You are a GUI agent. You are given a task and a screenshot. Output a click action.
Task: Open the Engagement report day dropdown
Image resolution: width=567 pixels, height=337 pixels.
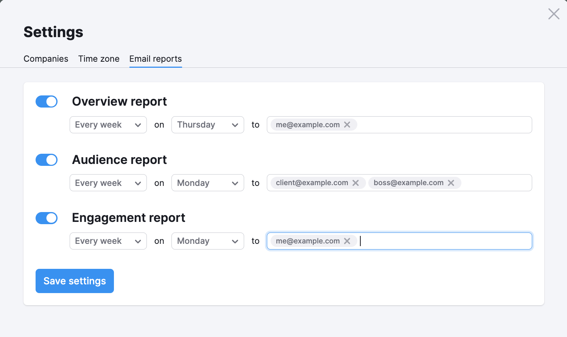tap(207, 241)
